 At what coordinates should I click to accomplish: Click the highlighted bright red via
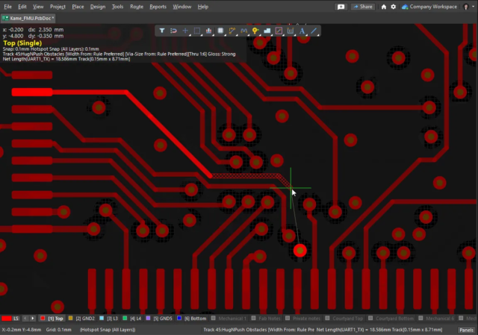click(x=300, y=251)
